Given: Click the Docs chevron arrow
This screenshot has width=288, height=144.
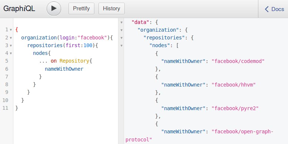Looking at the screenshot, I should pyautogui.click(x=267, y=9).
